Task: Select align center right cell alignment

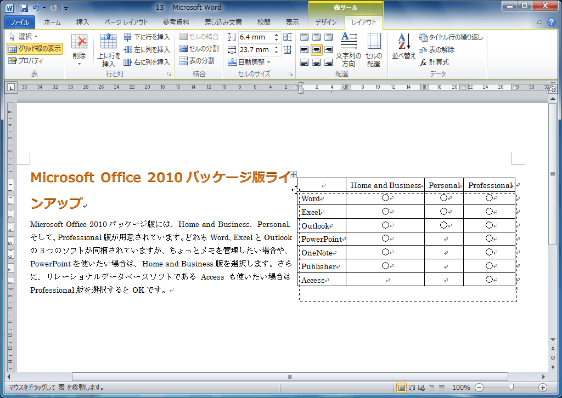Action: tap(328, 50)
